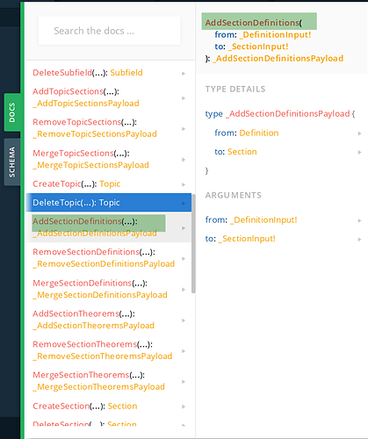368x439 pixels.
Task: Expand arrow beside from: Definition field
Action: (359, 133)
